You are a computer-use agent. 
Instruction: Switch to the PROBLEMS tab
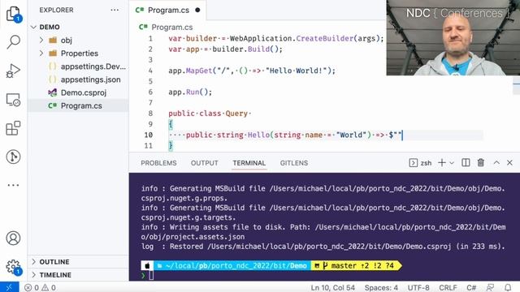(158, 163)
